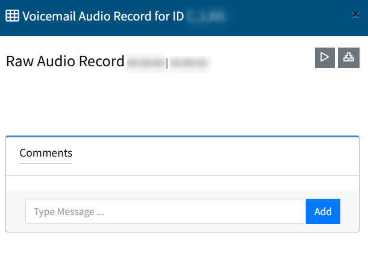
Task: Close the Voicemail Audio Record dialog
Action: coord(355,15)
